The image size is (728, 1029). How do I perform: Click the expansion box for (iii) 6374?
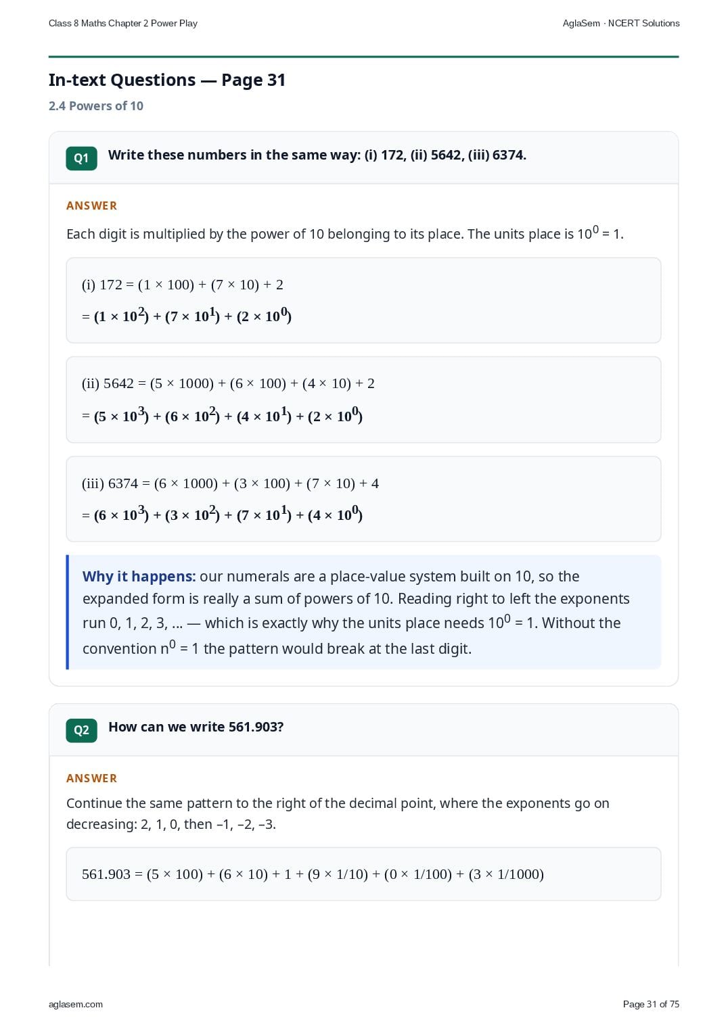[363, 499]
